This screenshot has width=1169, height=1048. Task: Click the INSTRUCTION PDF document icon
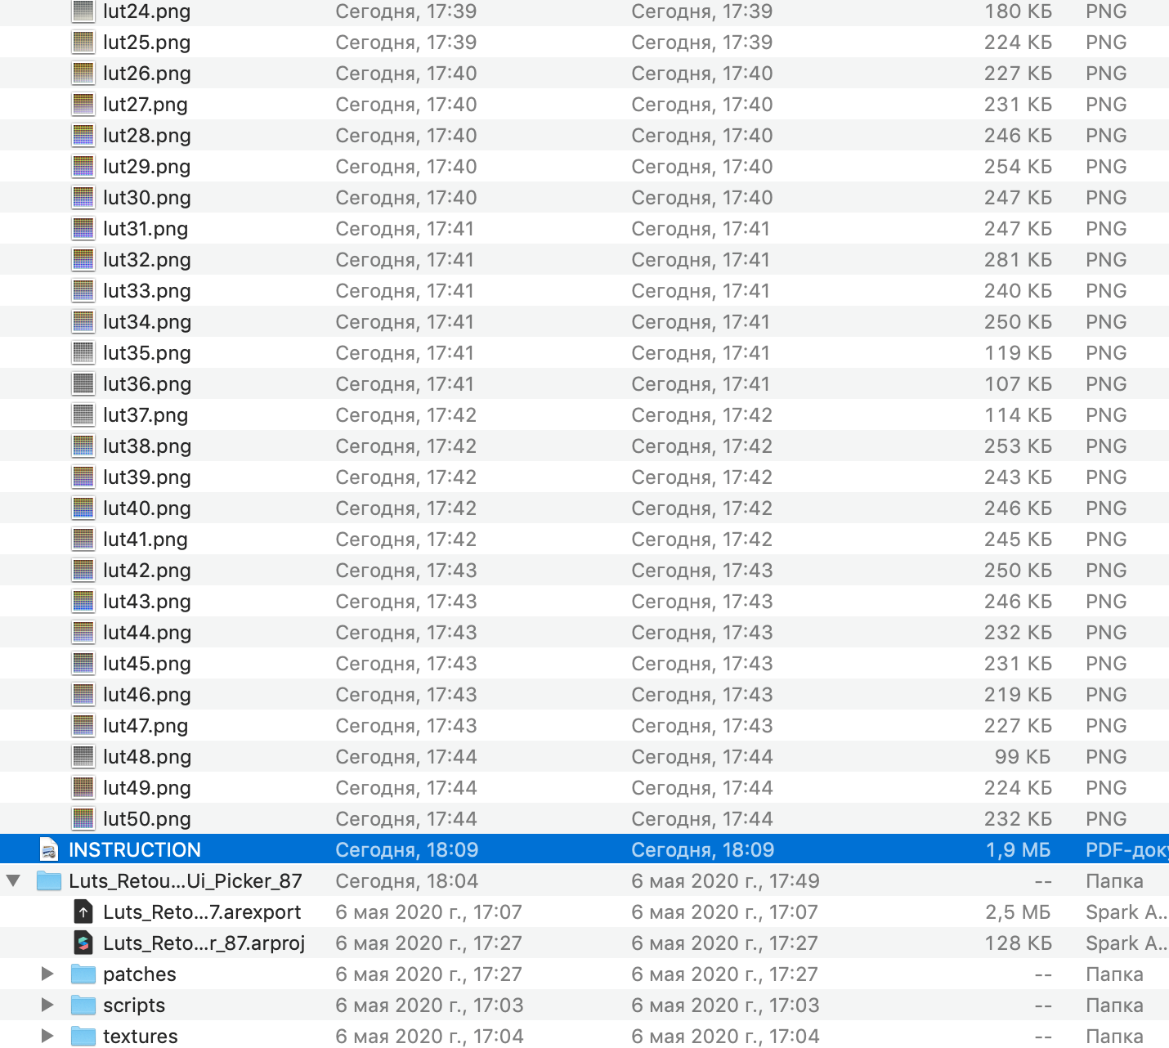(49, 850)
